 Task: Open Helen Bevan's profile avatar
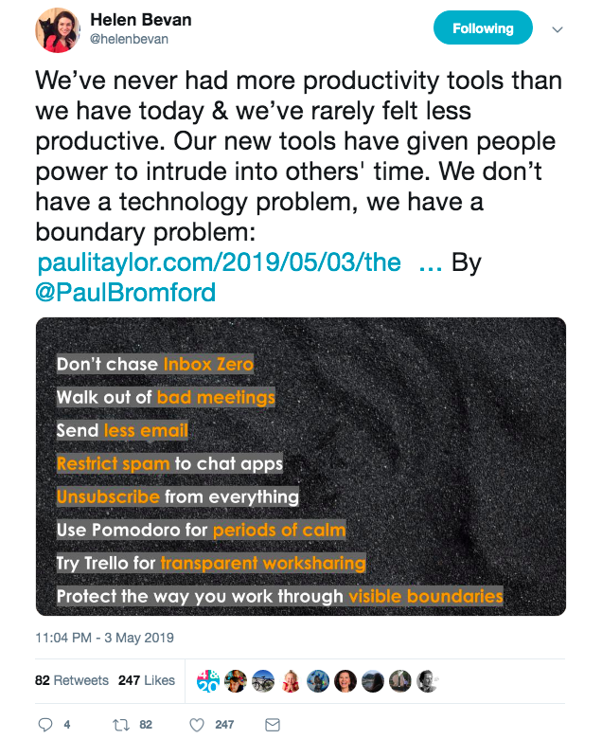(57, 29)
